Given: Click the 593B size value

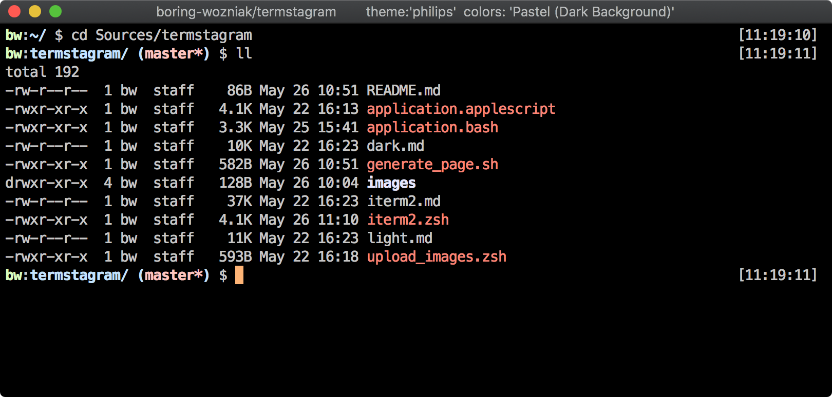Looking at the screenshot, I should click(235, 257).
